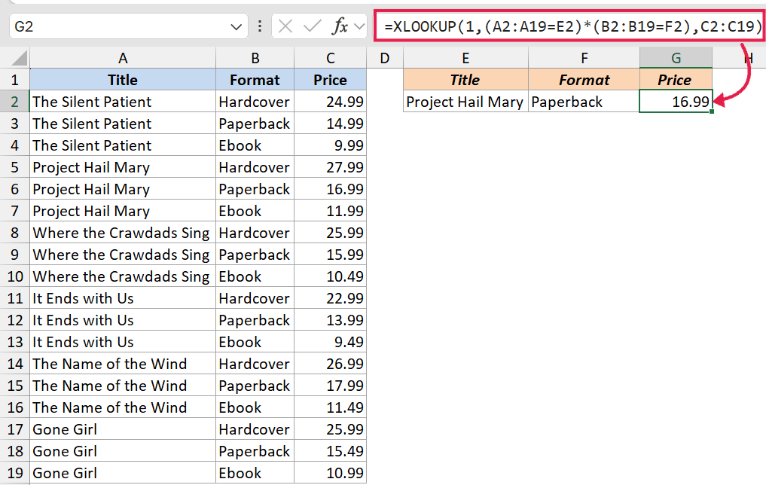
Task: Click 'It Ends with Us' in row 13
Action: (123, 342)
